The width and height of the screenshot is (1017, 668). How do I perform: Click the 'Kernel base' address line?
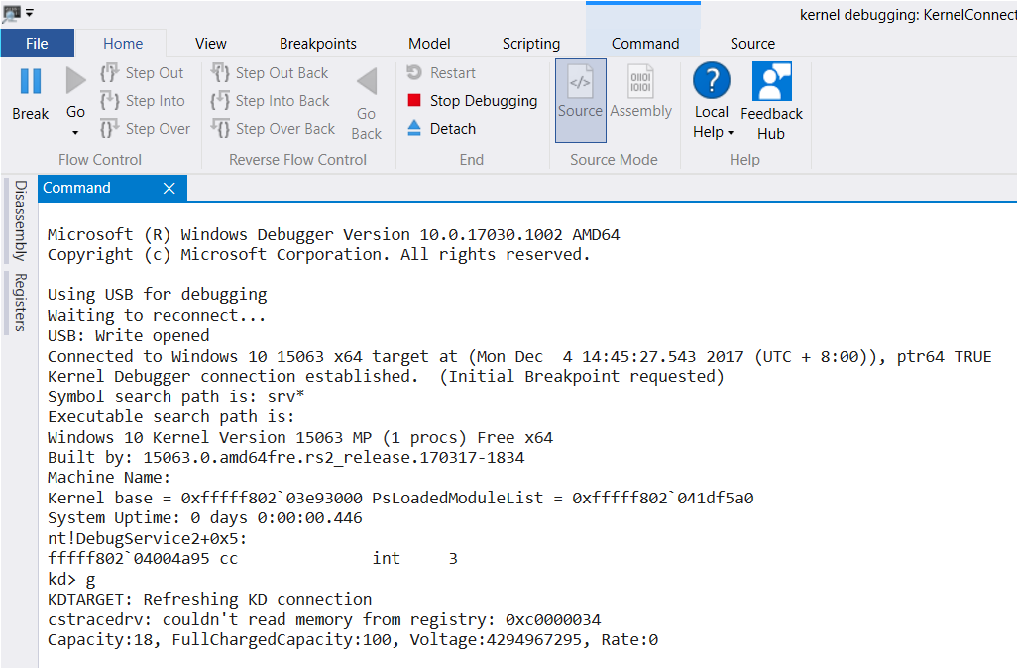[400, 498]
